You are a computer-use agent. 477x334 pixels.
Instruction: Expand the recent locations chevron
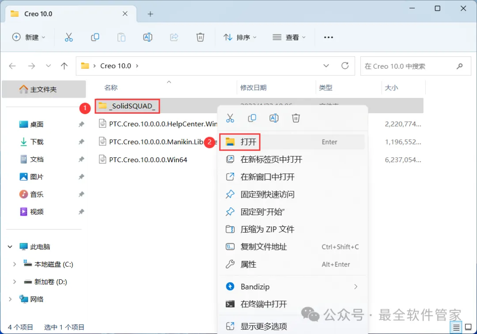tap(48, 66)
